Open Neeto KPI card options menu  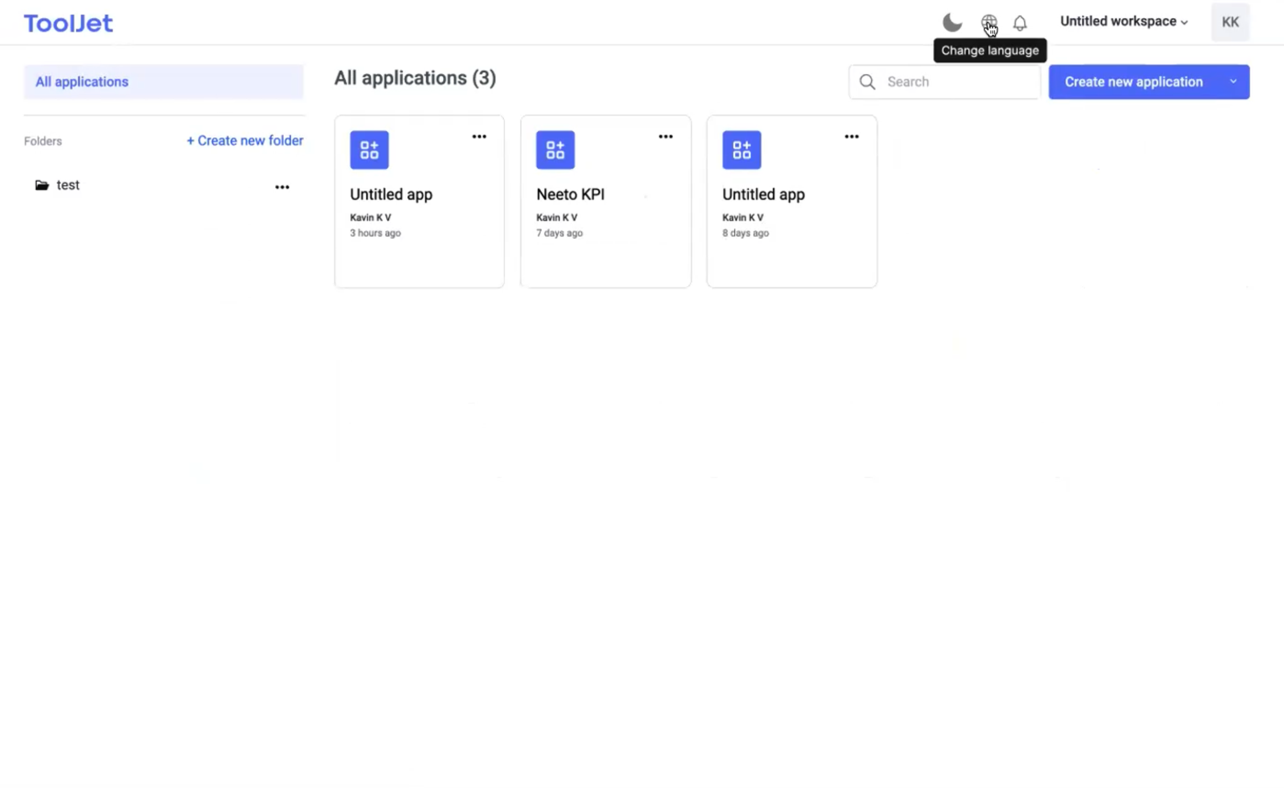pos(665,137)
